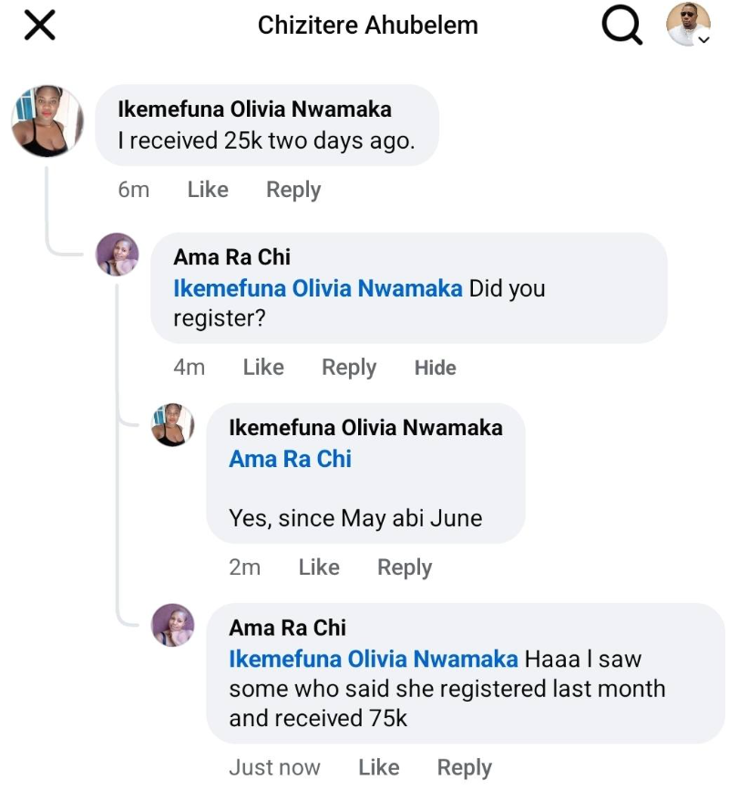
Task: Open Ikemefuna's profile picture on top comment
Action: click(x=46, y=121)
